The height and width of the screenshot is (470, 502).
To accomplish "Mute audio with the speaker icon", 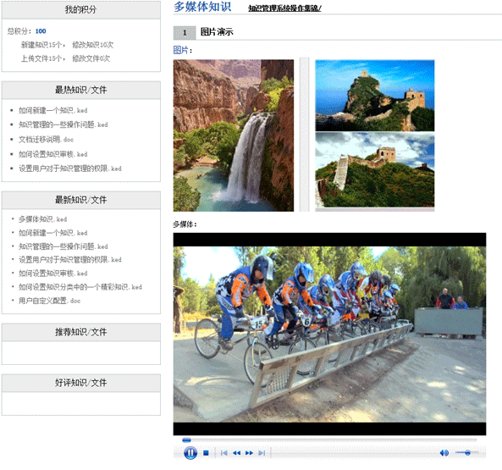I will coord(444,453).
